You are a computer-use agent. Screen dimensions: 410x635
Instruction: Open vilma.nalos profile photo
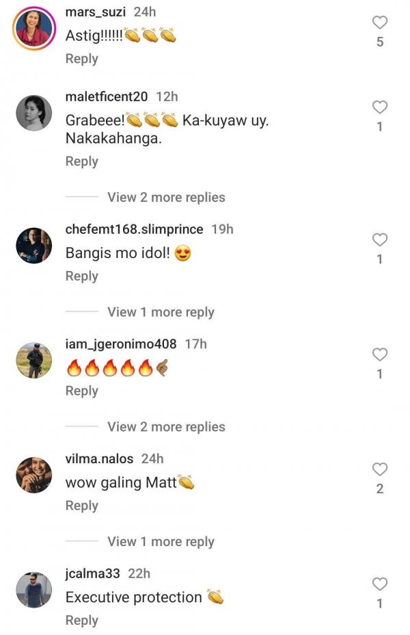point(34,475)
